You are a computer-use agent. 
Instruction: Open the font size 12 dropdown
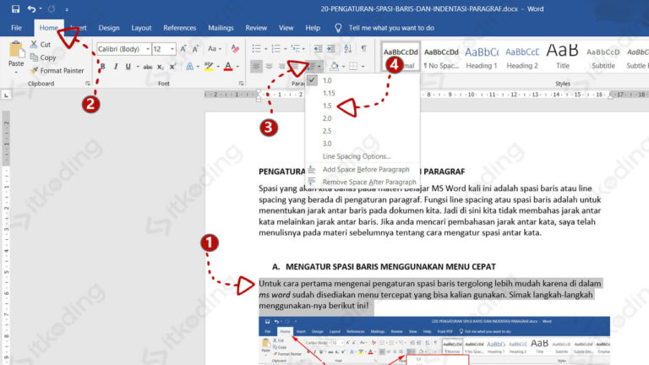coord(172,49)
